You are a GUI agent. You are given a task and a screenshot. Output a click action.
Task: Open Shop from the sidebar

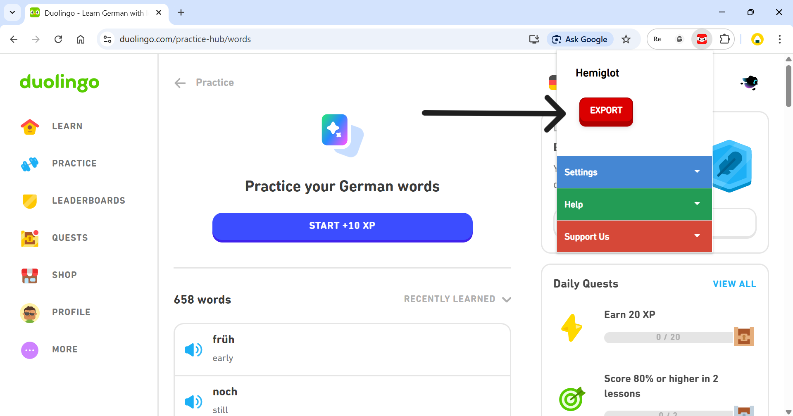[x=64, y=275]
